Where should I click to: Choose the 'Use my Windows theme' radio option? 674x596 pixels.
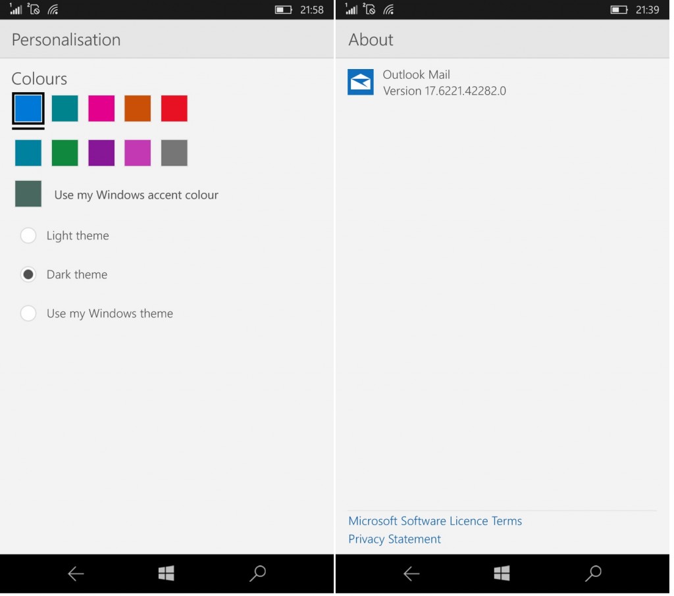click(28, 314)
